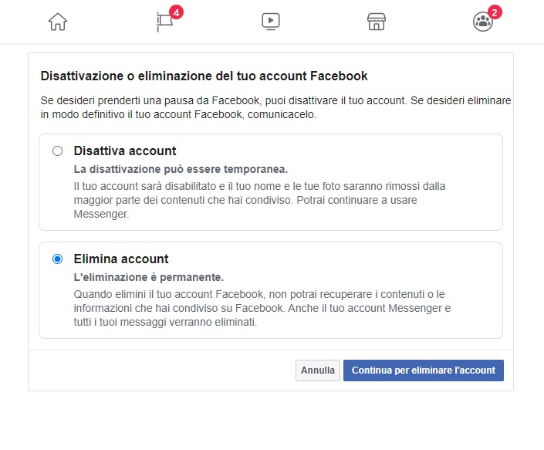This screenshot has width=544, height=450.
Task: Click the 'La disattivazione può essere temporanea' subtitle
Action: pyautogui.click(x=181, y=169)
